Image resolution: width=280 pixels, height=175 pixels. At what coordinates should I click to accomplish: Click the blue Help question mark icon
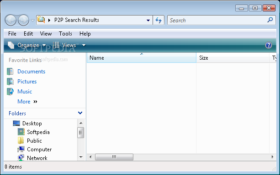point(269,45)
